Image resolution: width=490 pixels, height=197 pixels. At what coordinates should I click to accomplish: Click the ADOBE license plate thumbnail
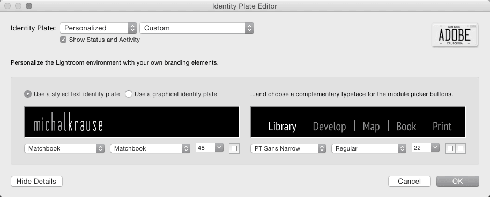click(455, 35)
